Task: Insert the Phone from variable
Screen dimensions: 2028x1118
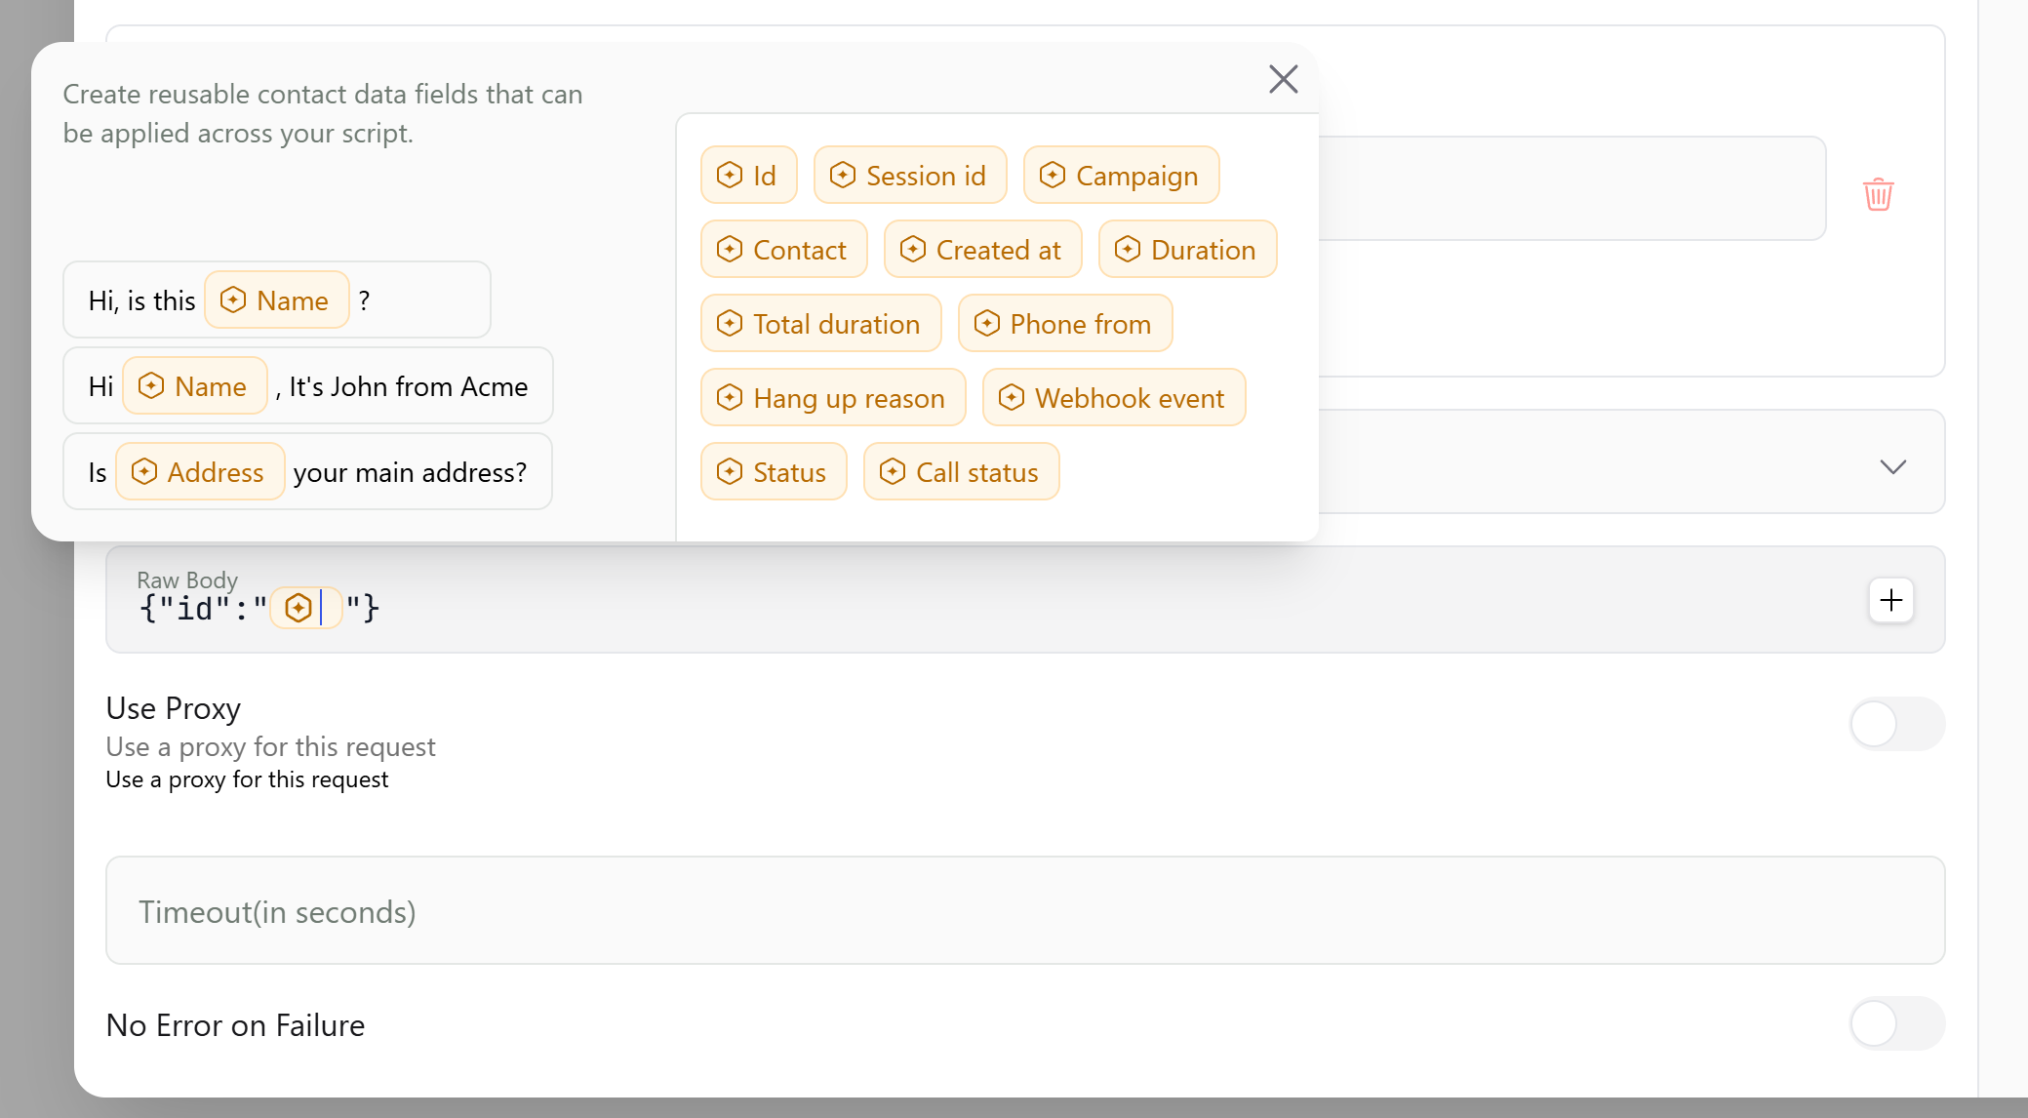Action: 1064,323
